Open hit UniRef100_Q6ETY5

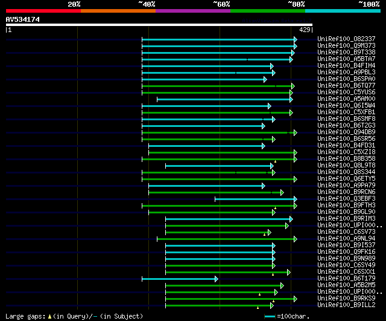346,178
